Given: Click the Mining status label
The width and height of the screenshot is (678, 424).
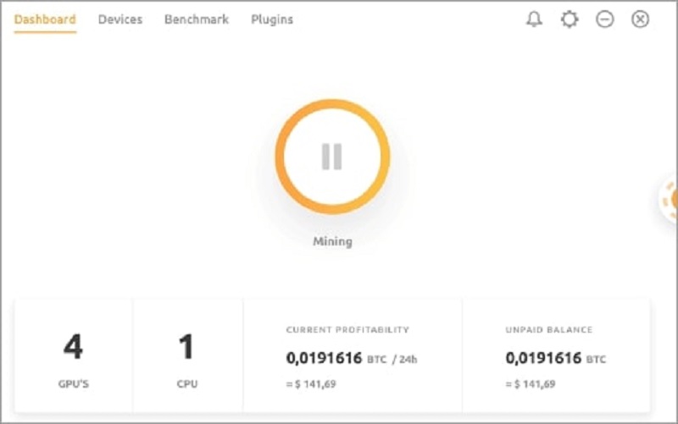Looking at the screenshot, I should pyautogui.click(x=332, y=241).
